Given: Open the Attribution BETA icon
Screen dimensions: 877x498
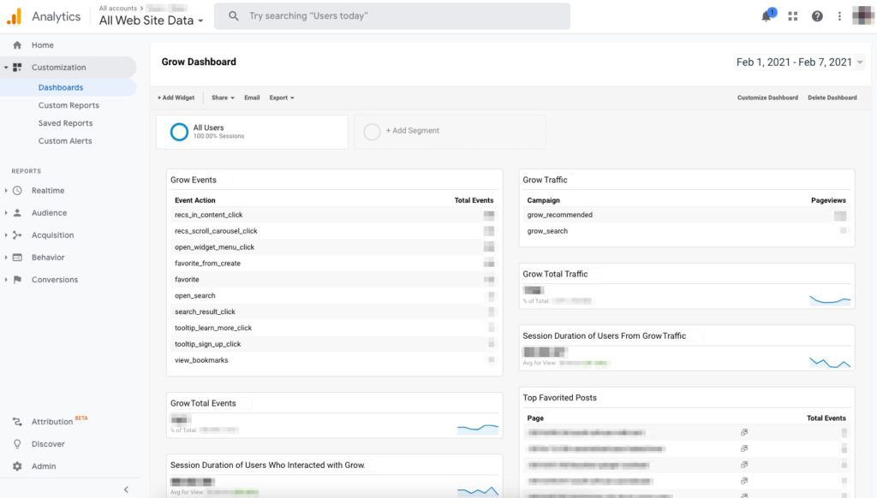Looking at the screenshot, I should tap(15, 421).
